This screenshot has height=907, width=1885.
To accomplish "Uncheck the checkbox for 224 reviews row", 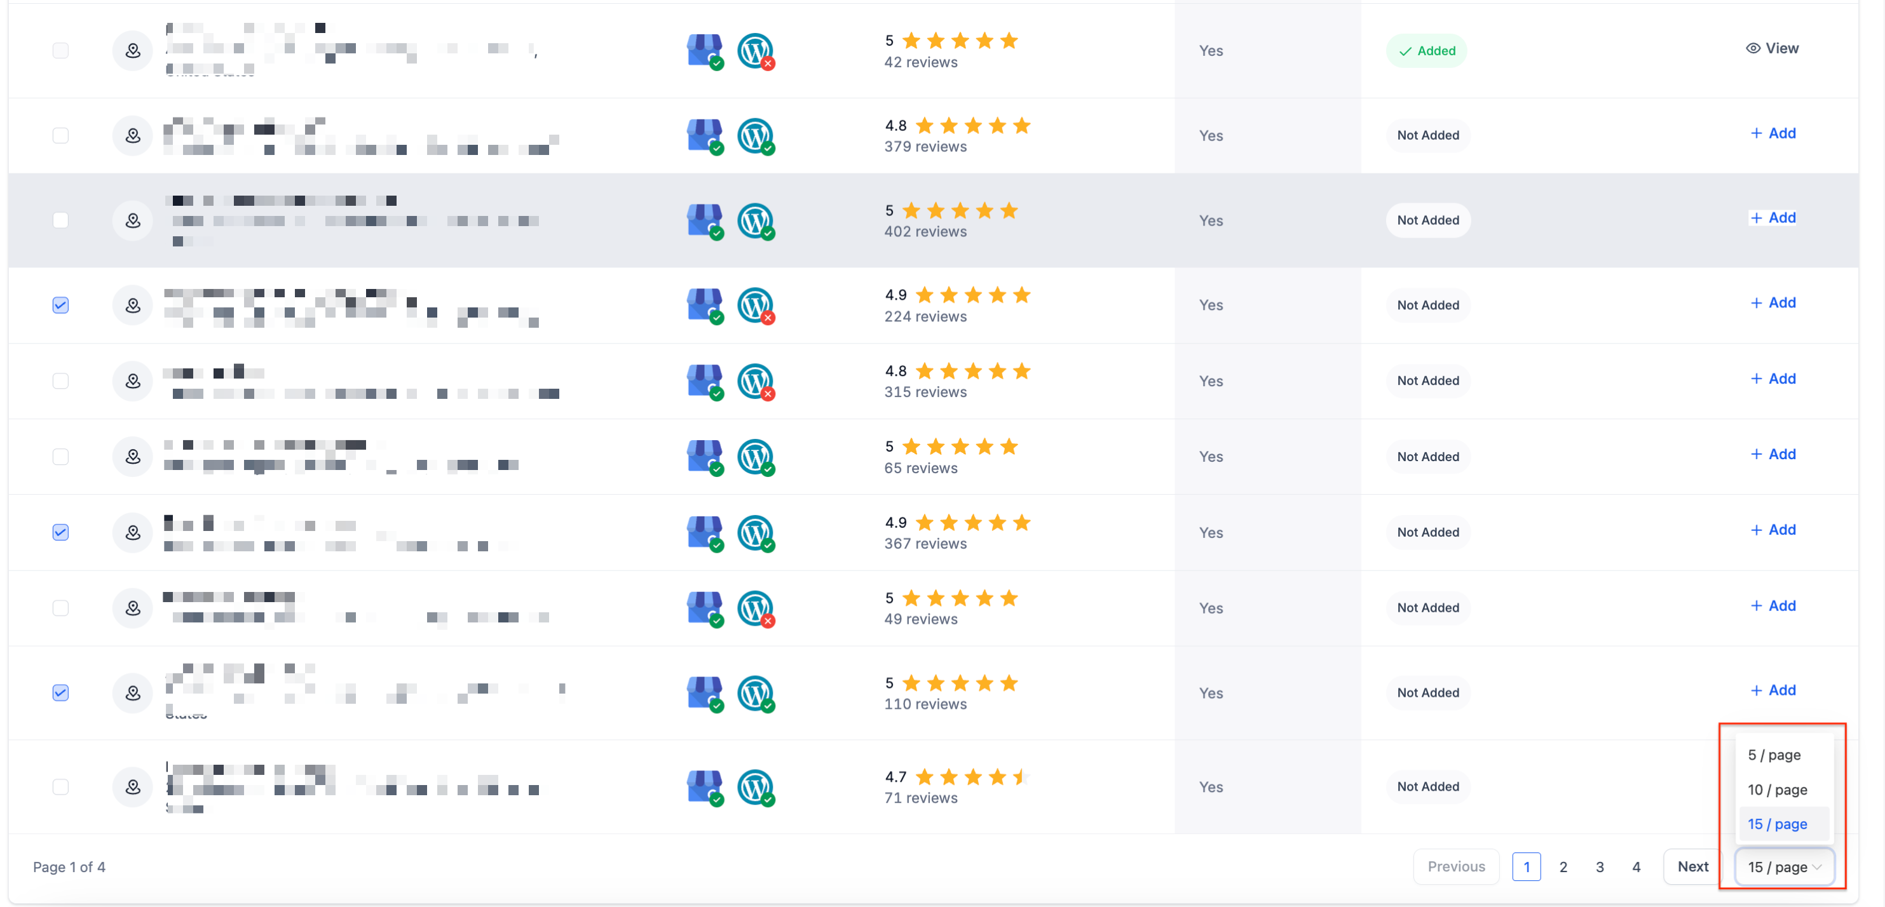I will [61, 305].
